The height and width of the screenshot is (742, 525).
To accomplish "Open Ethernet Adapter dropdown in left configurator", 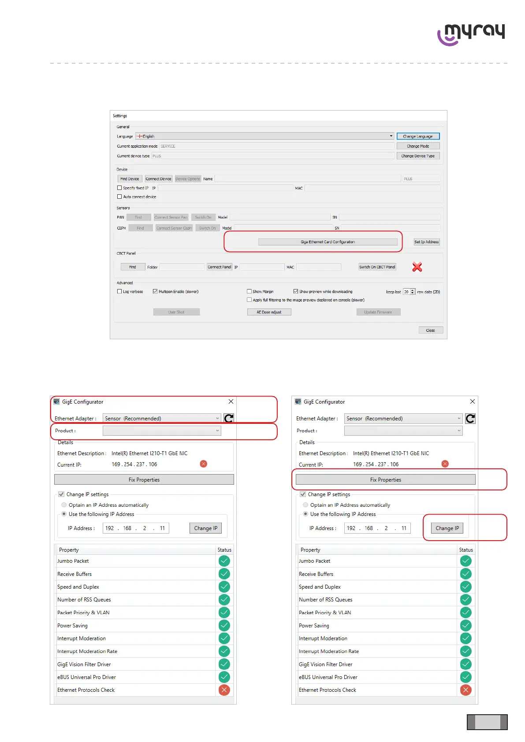I will pyautogui.click(x=162, y=418).
